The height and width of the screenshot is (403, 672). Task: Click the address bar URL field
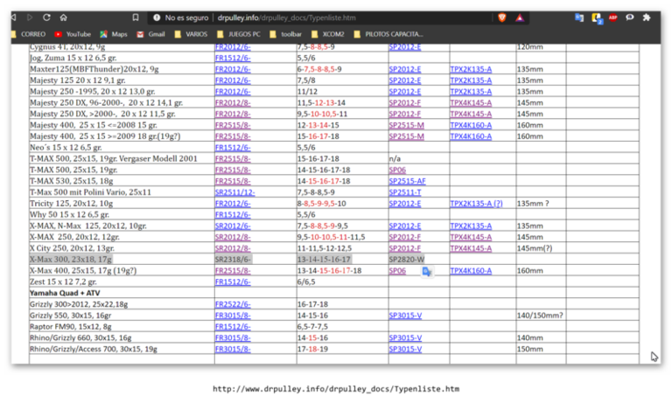(350, 17)
